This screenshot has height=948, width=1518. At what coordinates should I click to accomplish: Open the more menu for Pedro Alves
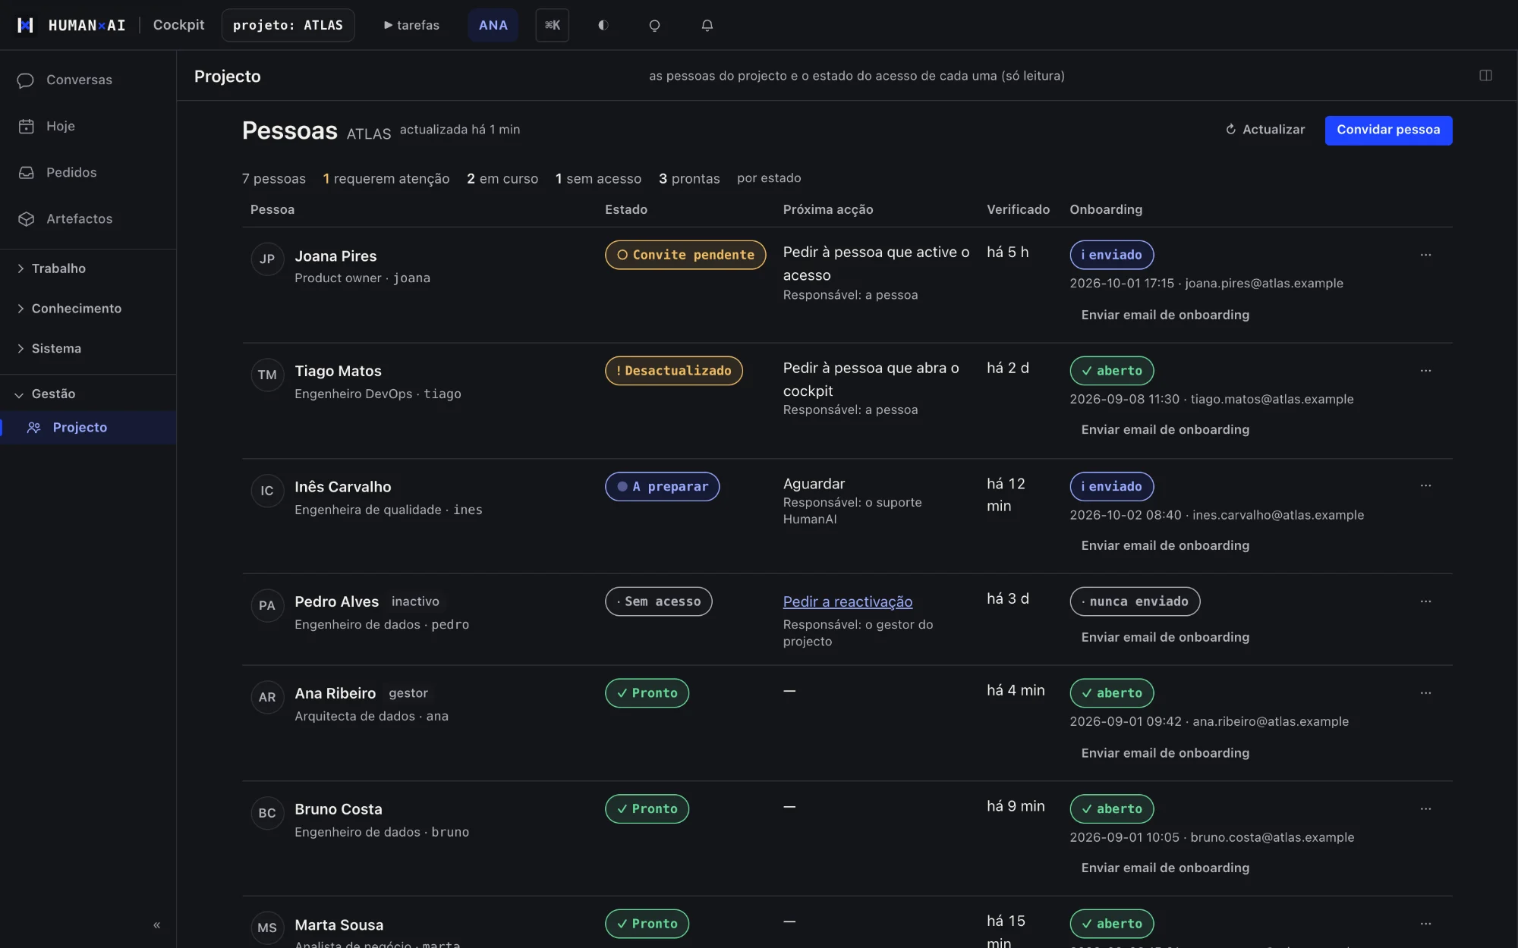click(x=1425, y=601)
